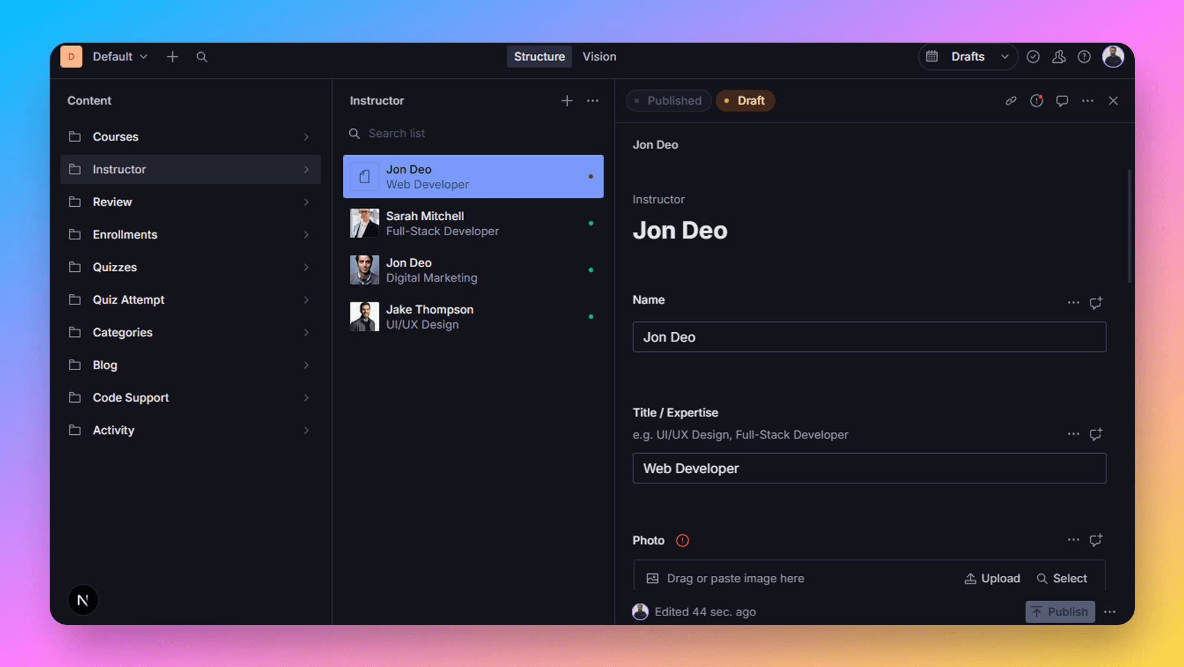This screenshot has height=667, width=1184.
Task: Click the Publish button
Action: point(1060,612)
